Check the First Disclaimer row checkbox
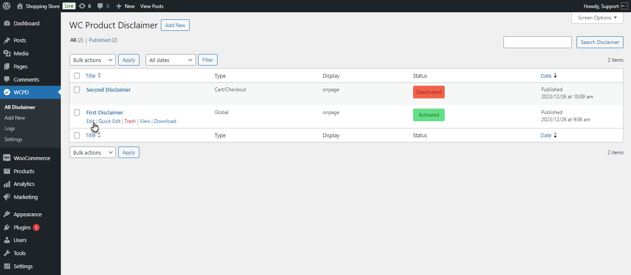Screen dimensions: 631x275 77,112
